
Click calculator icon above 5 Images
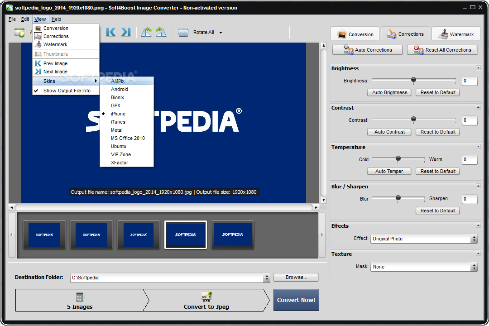click(80, 297)
